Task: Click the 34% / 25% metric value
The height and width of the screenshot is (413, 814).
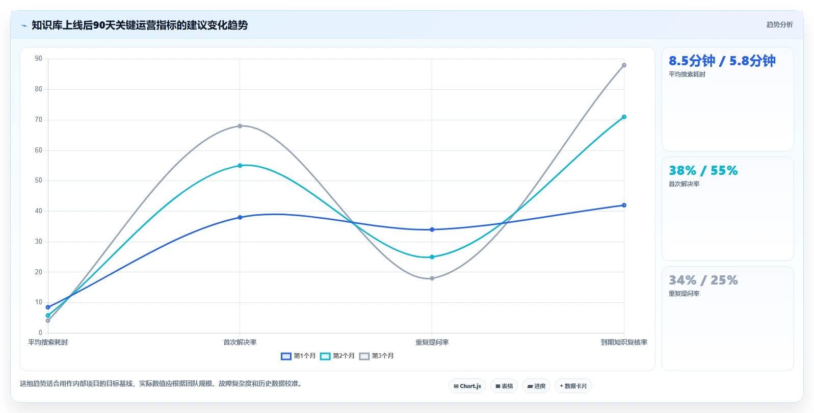Action: coord(703,280)
